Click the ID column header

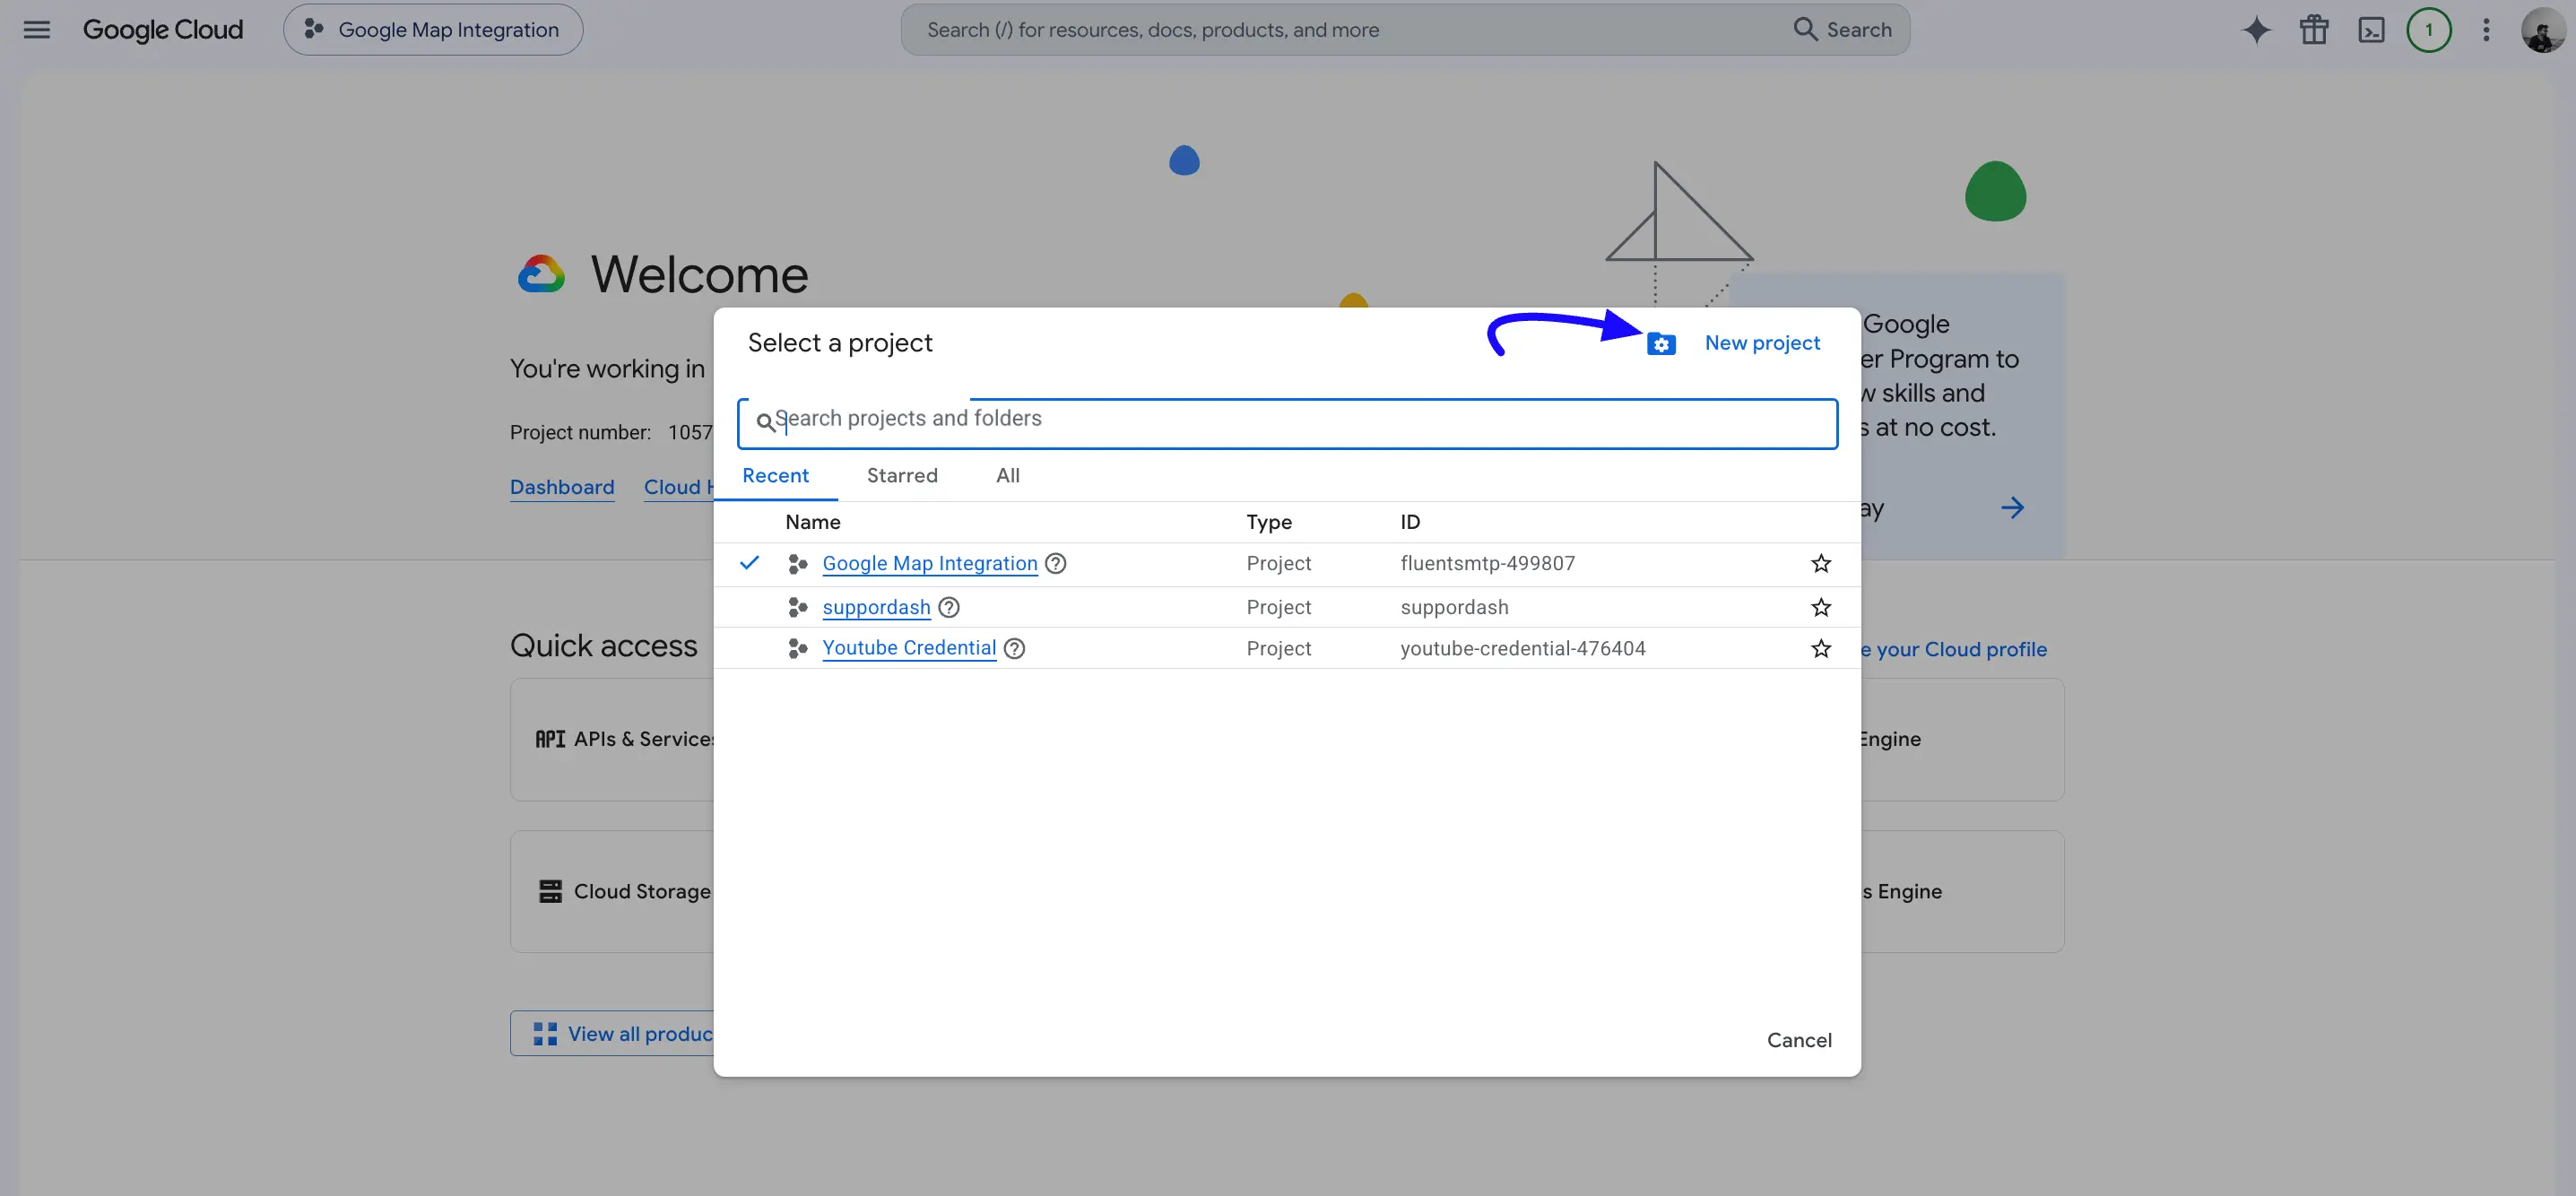[x=1410, y=522]
